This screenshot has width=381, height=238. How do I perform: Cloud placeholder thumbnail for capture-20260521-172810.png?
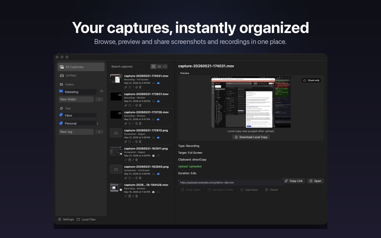[x=116, y=133]
